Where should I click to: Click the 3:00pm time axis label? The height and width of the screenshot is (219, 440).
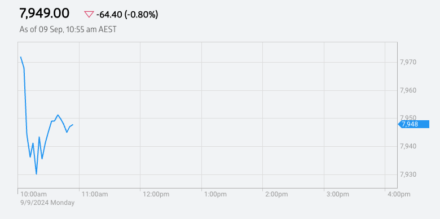337,194
